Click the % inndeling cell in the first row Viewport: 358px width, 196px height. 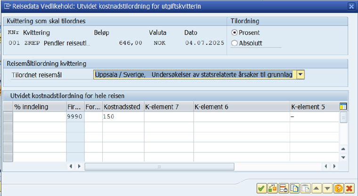click(40, 117)
